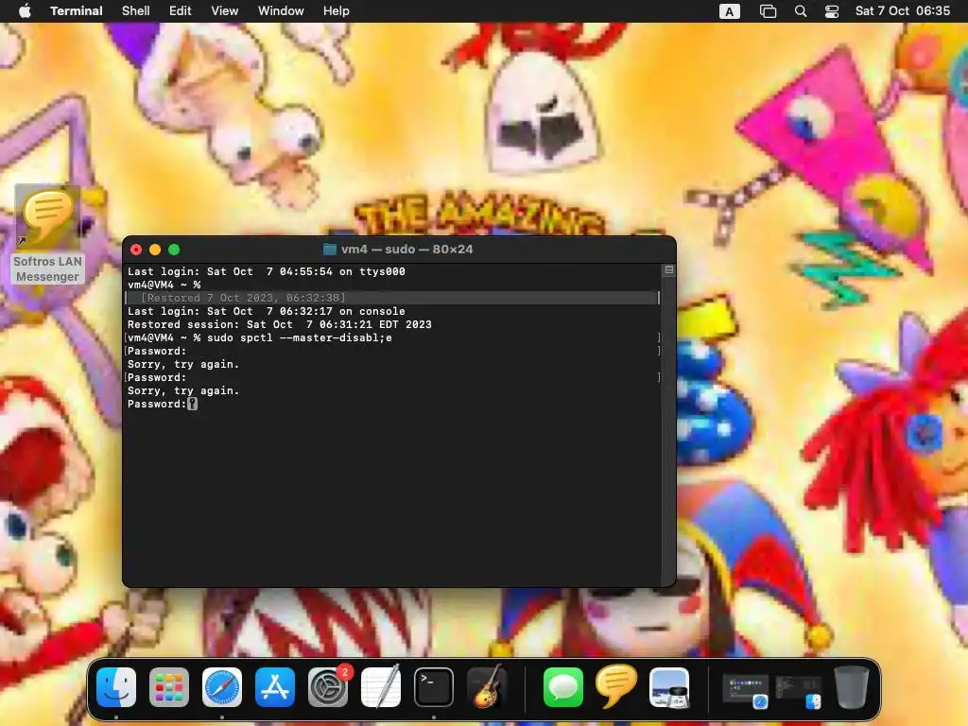
Task: Open GarageBand from the Dock
Action: click(487, 687)
